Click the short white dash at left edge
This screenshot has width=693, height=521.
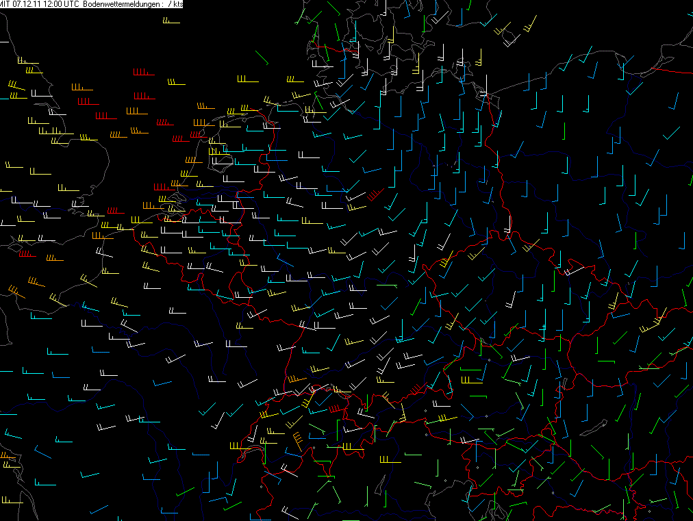click(x=5, y=41)
